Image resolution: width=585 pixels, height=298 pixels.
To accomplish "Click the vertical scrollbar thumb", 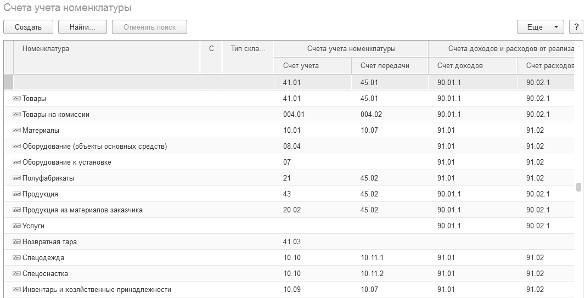I will coord(578,187).
